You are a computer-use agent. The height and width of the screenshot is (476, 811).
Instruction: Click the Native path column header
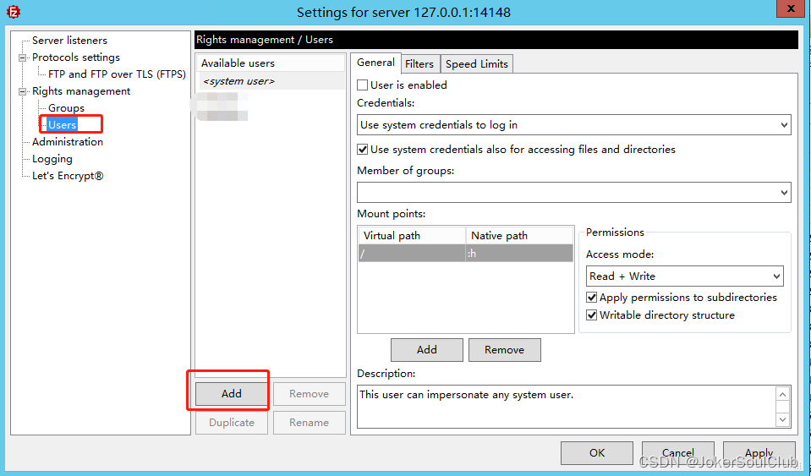(519, 236)
